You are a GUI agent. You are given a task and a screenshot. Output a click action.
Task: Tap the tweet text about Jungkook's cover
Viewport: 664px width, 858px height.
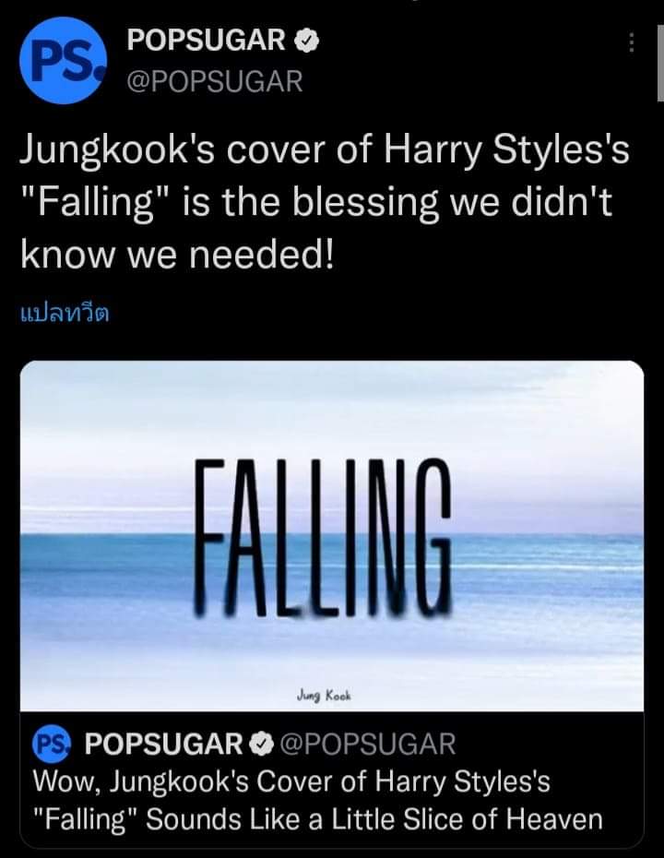(325, 201)
